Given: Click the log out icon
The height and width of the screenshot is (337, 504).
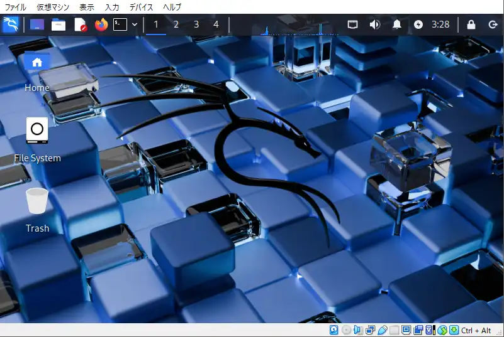Looking at the screenshot, I should [x=493, y=24].
